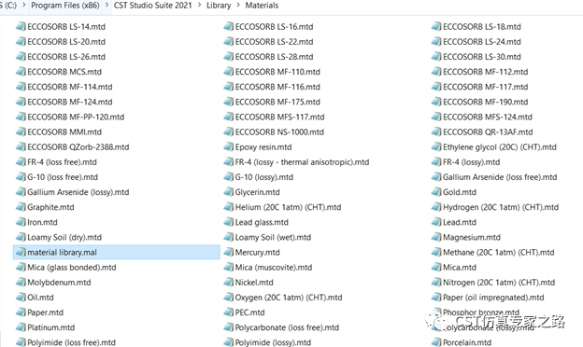Select Lead glass.mtd file
The height and width of the screenshot is (347, 583).
point(256,222)
